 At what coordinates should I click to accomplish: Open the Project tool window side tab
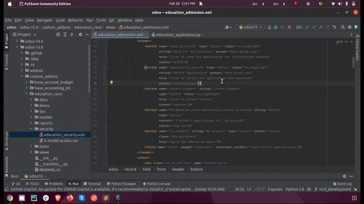pos(6,41)
